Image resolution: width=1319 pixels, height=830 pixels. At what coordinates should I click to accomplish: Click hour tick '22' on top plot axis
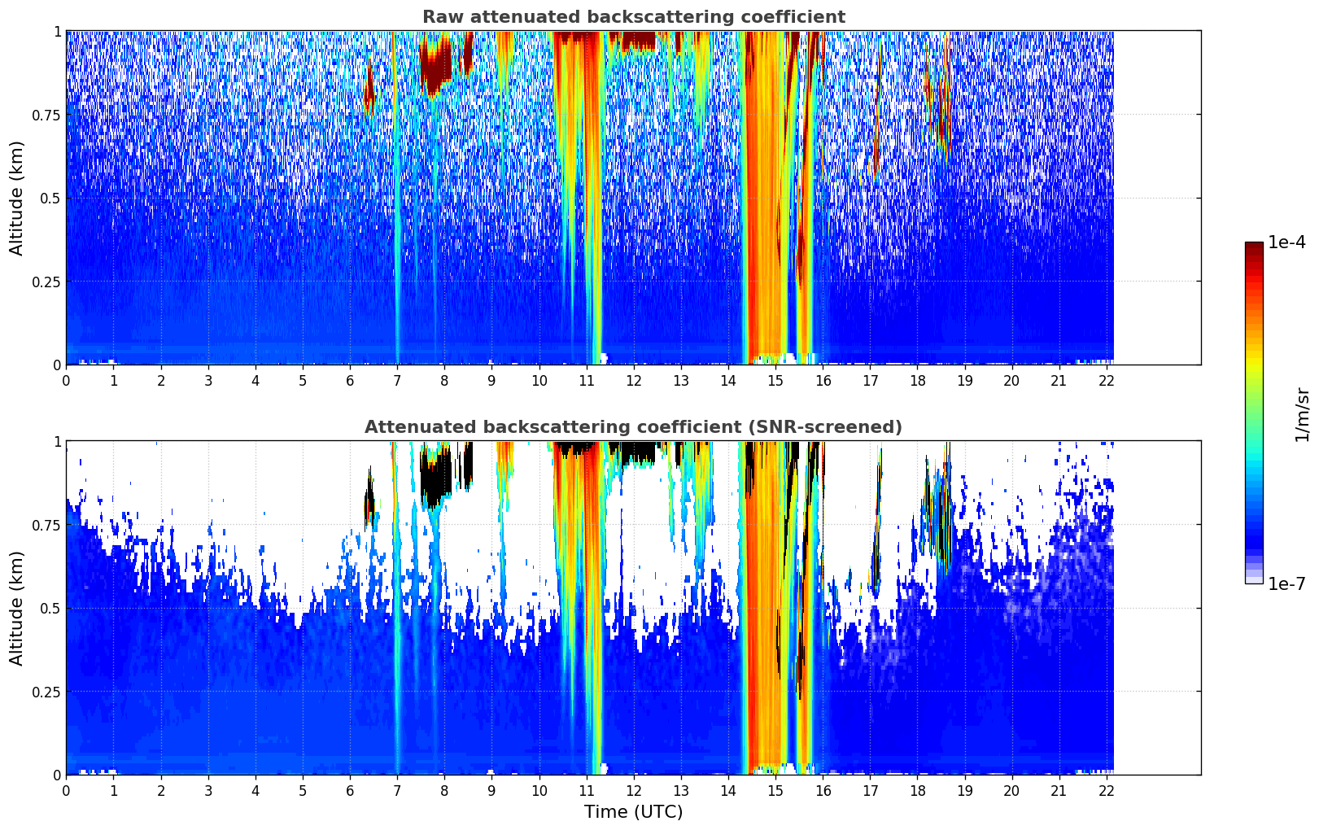tap(1107, 380)
